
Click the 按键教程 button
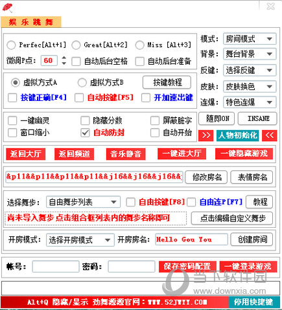click(x=167, y=82)
